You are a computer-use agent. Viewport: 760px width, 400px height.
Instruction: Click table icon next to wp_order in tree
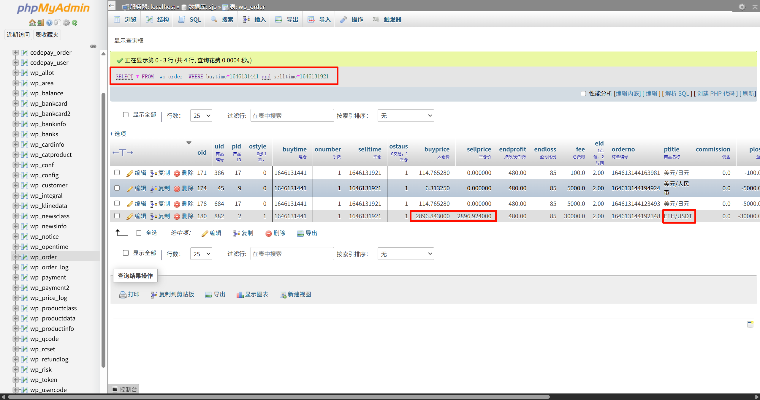pyautogui.click(x=25, y=257)
